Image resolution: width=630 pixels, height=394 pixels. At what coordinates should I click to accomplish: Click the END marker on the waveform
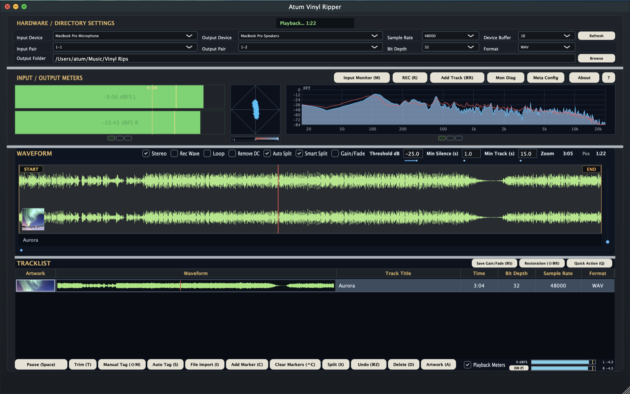[x=591, y=169]
